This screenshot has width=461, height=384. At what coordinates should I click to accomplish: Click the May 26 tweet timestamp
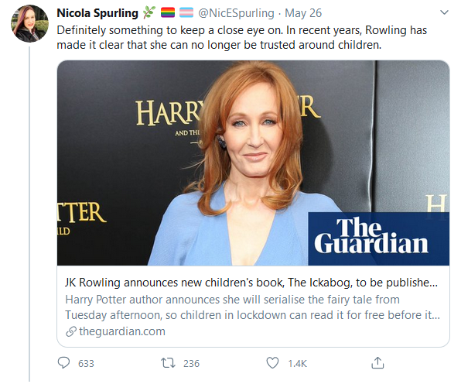click(x=303, y=13)
